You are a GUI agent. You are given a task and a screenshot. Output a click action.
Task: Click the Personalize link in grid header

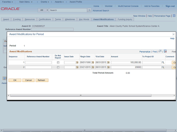(x=145, y=51)
